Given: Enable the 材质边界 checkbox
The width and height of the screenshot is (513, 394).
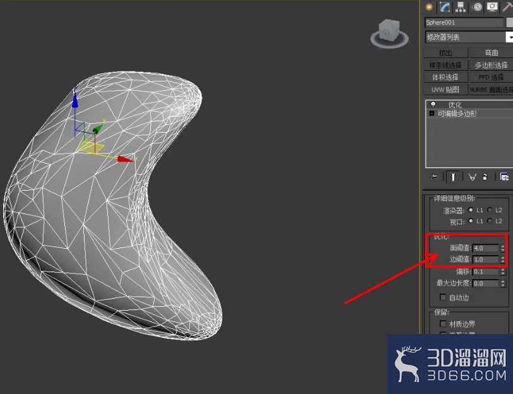Looking at the screenshot, I should pyautogui.click(x=443, y=323).
